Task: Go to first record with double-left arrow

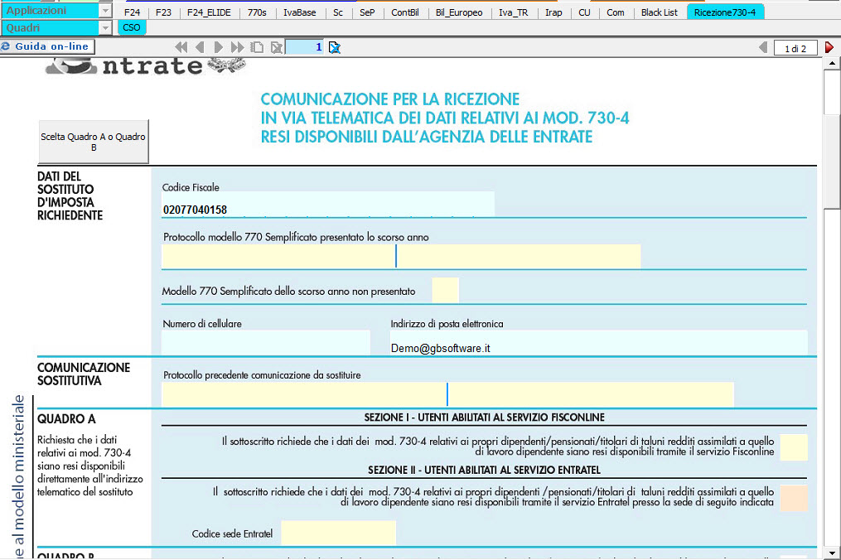Action: click(181, 47)
